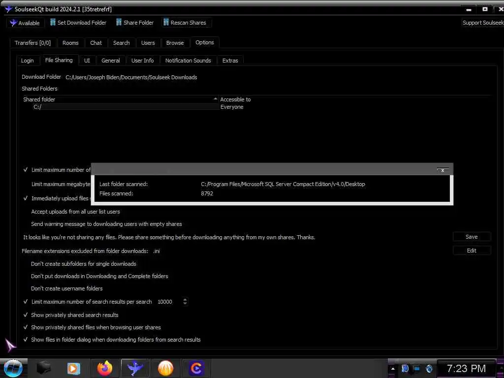Switch to the Transfers [0/0] tab
The image size is (504, 378).
point(32,43)
